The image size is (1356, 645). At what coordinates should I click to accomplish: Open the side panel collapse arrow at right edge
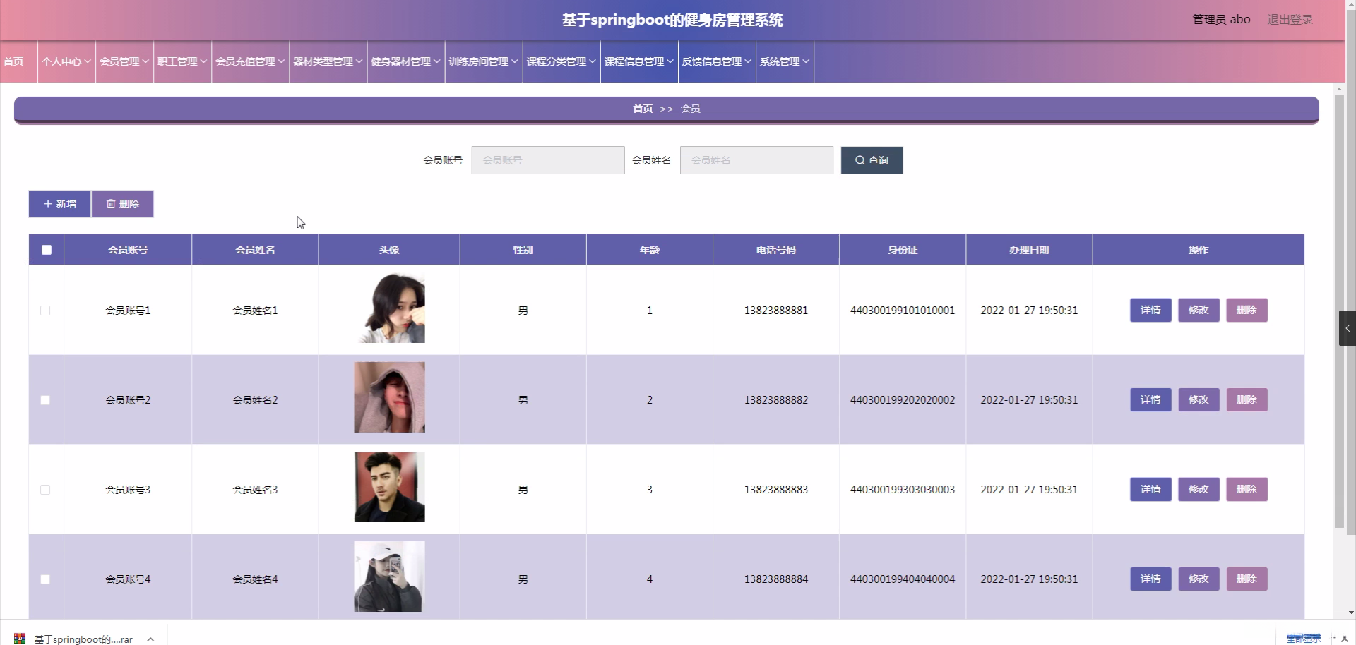1348,328
